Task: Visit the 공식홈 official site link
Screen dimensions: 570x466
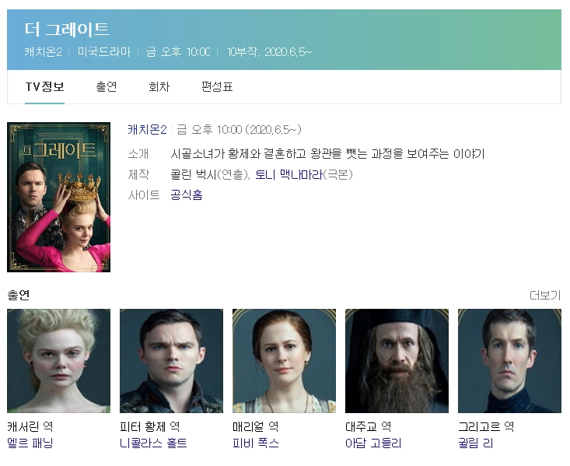Action: pyautogui.click(x=187, y=195)
